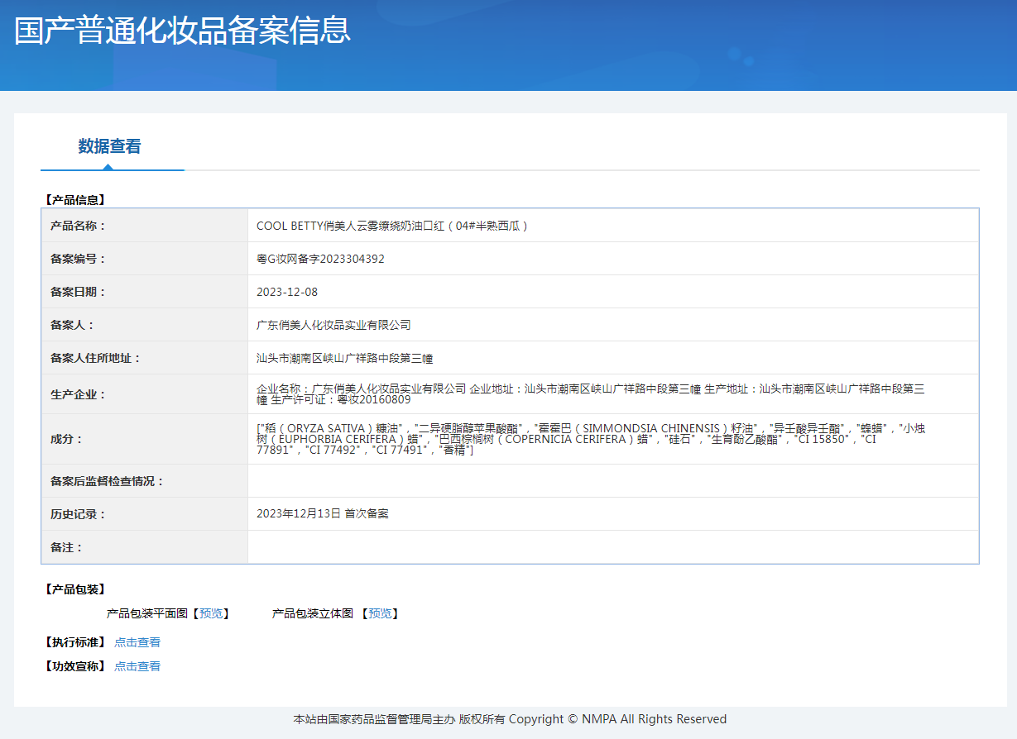Click the 国产普通化妆品备案信息 page title
This screenshot has width=1017, height=739.
[x=183, y=31]
